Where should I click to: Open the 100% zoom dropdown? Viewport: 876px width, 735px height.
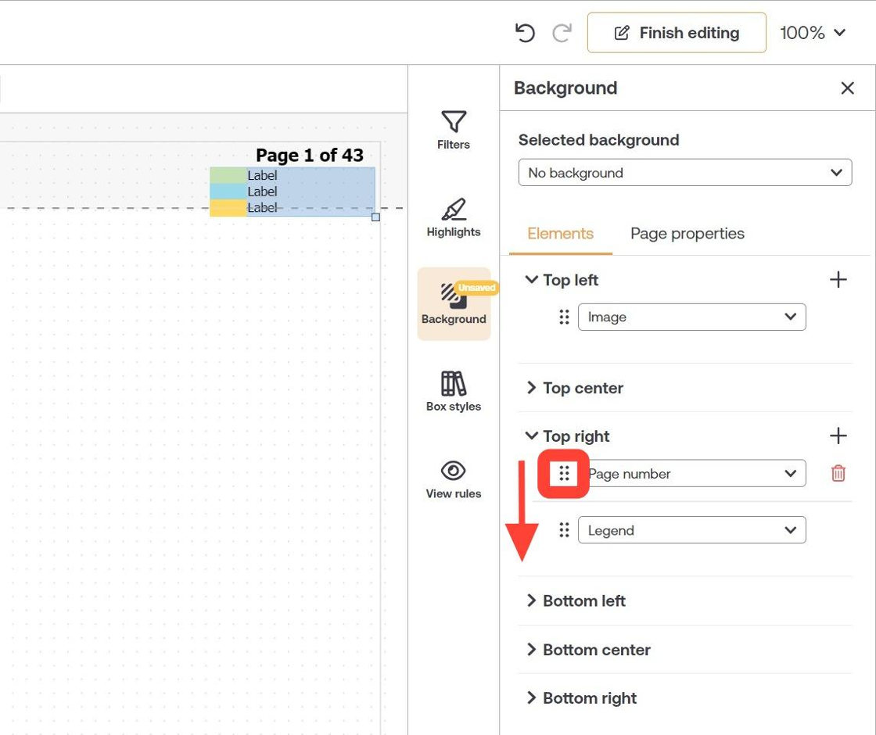(x=813, y=33)
